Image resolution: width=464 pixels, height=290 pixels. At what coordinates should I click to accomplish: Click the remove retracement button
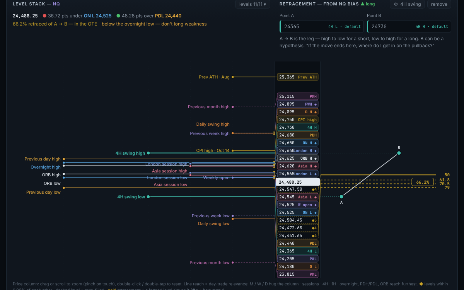(x=439, y=4)
